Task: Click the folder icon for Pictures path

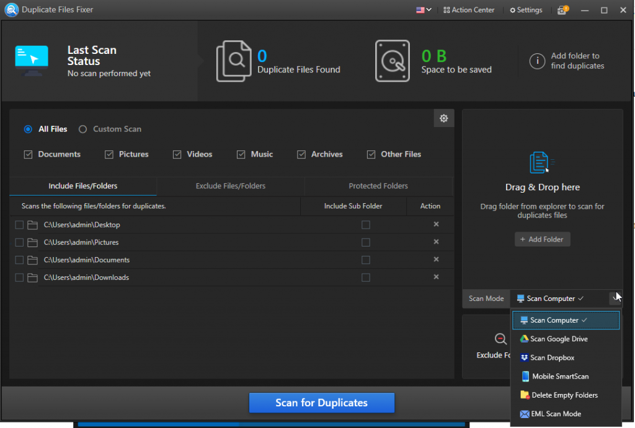Action: (x=32, y=242)
